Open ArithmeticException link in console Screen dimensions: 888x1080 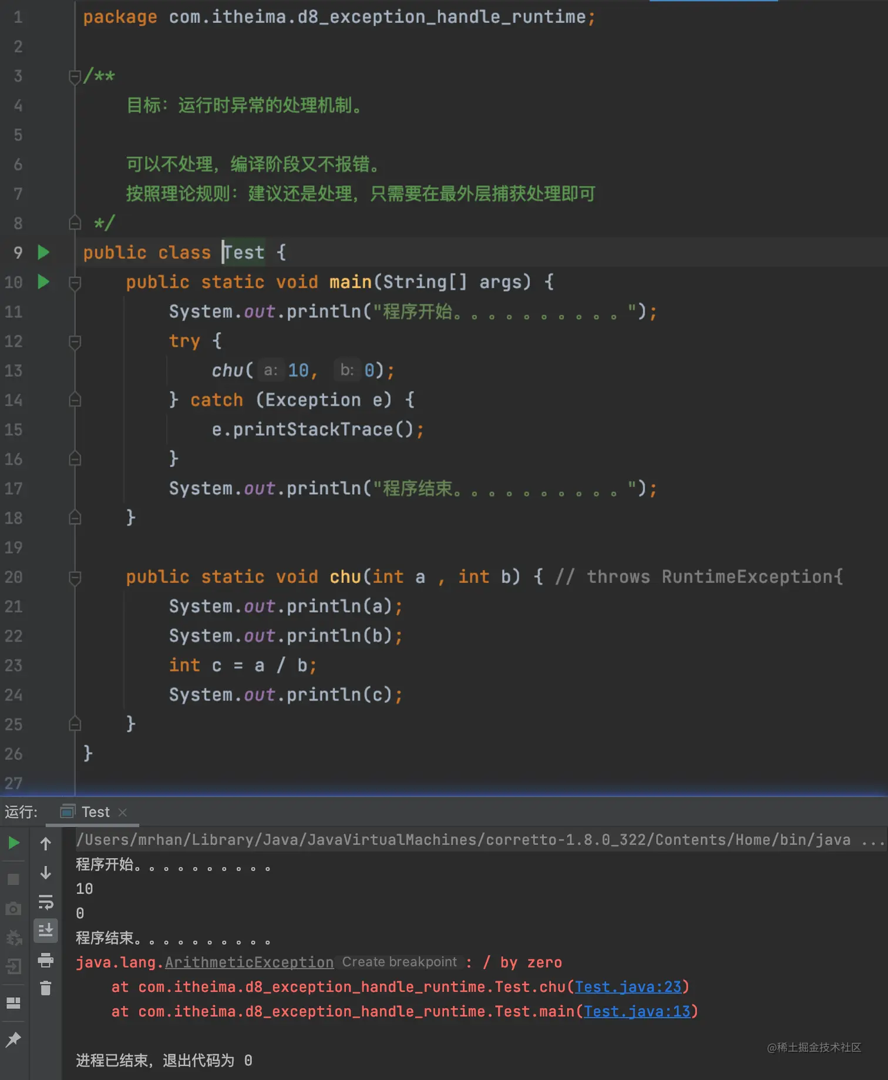[249, 962]
